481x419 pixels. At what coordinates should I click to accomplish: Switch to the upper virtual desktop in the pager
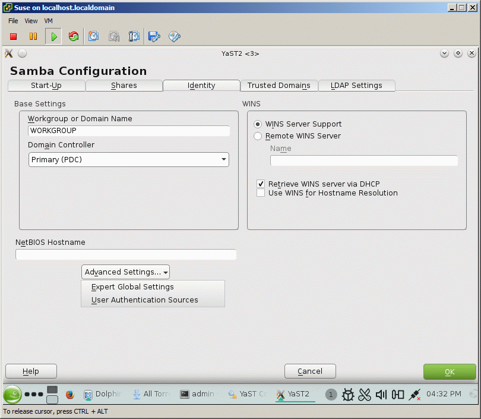pyautogui.click(x=52, y=389)
